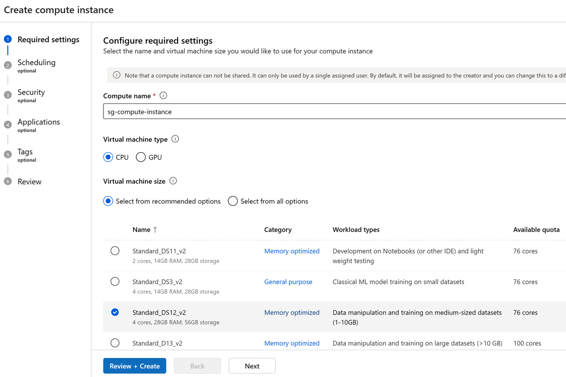Click the Security step number circle
The height and width of the screenshot is (377, 566).
pyautogui.click(x=7, y=94)
